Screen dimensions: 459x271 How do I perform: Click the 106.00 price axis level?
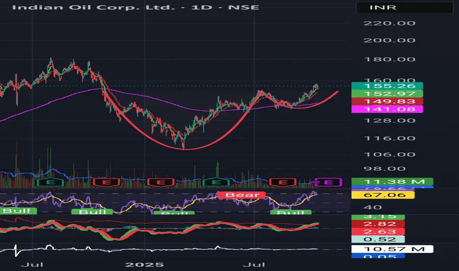pos(390,154)
